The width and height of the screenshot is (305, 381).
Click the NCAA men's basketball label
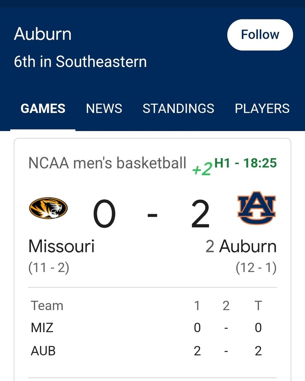[107, 163]
